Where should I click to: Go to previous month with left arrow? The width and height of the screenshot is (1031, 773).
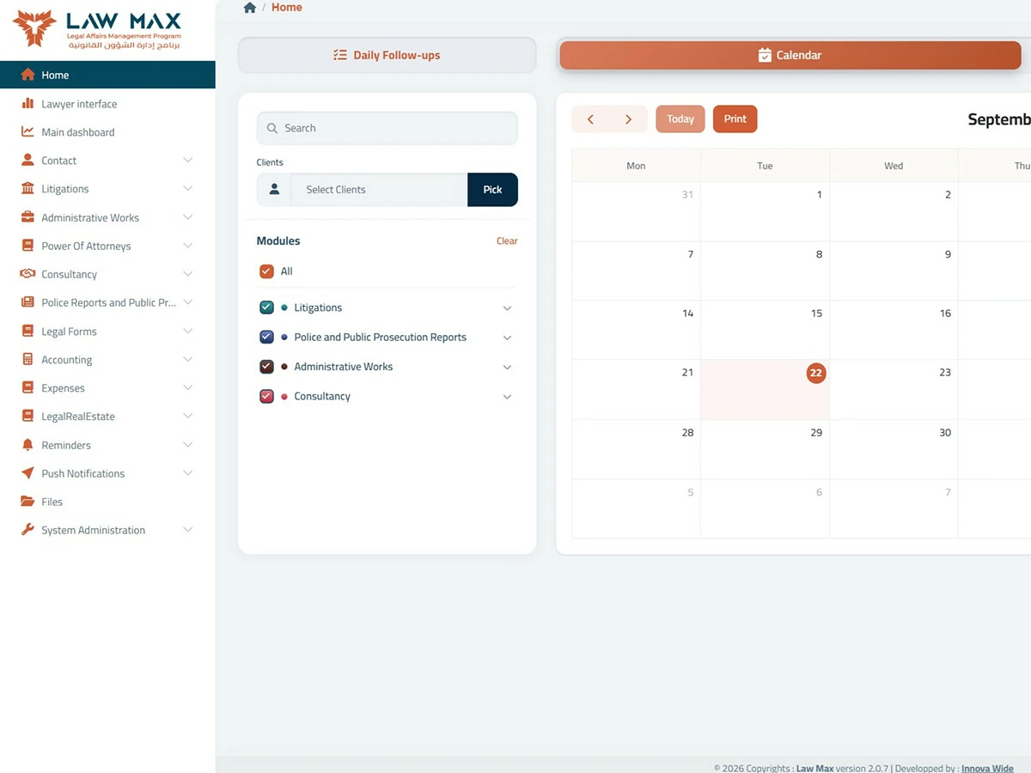(x=590, y=119)
